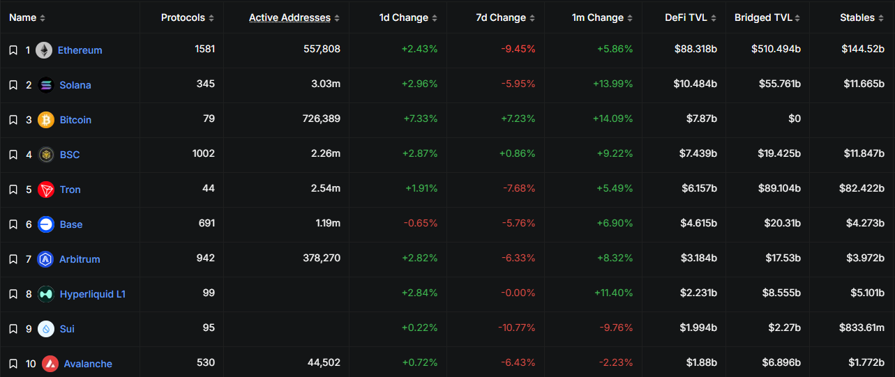The width and height of the screenshot is (895, 377).
Task: Click the Bitcoin chain logo icon
Action: click(x=46, y=120)
